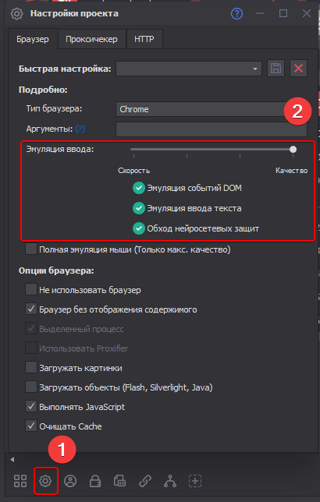Open the profile icon in bottom toolbar
This screenshot has width=320, height=502.
coord(70,481)
